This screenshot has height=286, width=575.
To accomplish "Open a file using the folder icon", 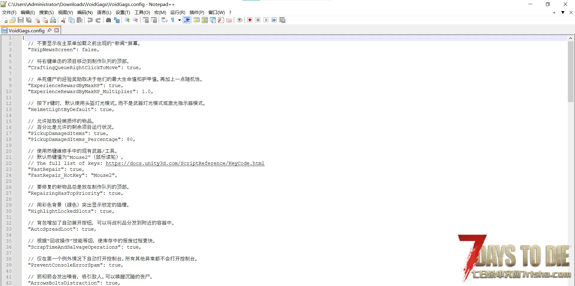I will coord(13,20).
